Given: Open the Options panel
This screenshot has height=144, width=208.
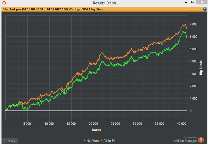Looking at the screenshot, I should click(10, 141).
